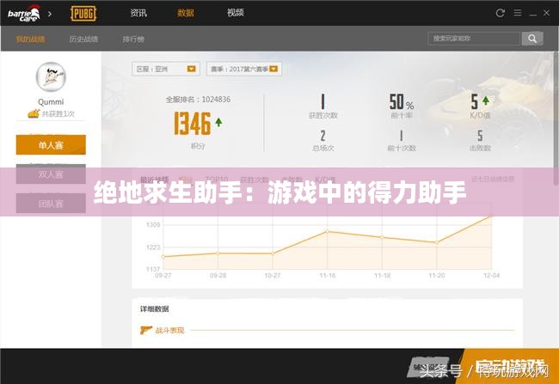This screenshot has height=384, width=559.
Task: Click the chart point above 09-27
Action: (x=163, y=257)
